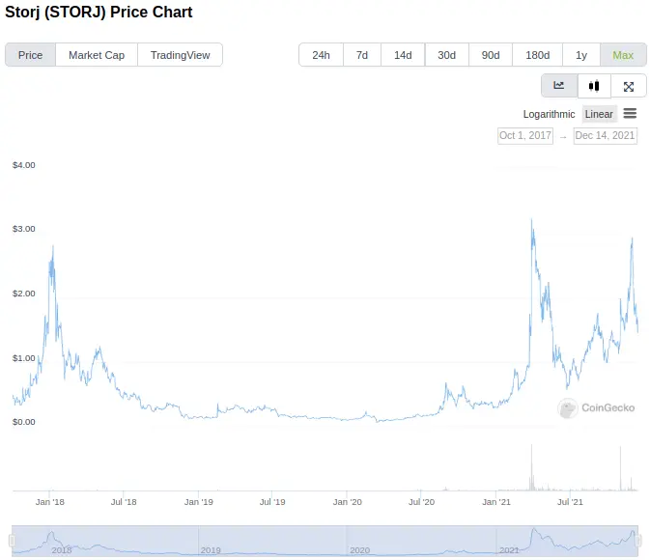
Task: Set chart range to 90d
Action: coord(491,55)
